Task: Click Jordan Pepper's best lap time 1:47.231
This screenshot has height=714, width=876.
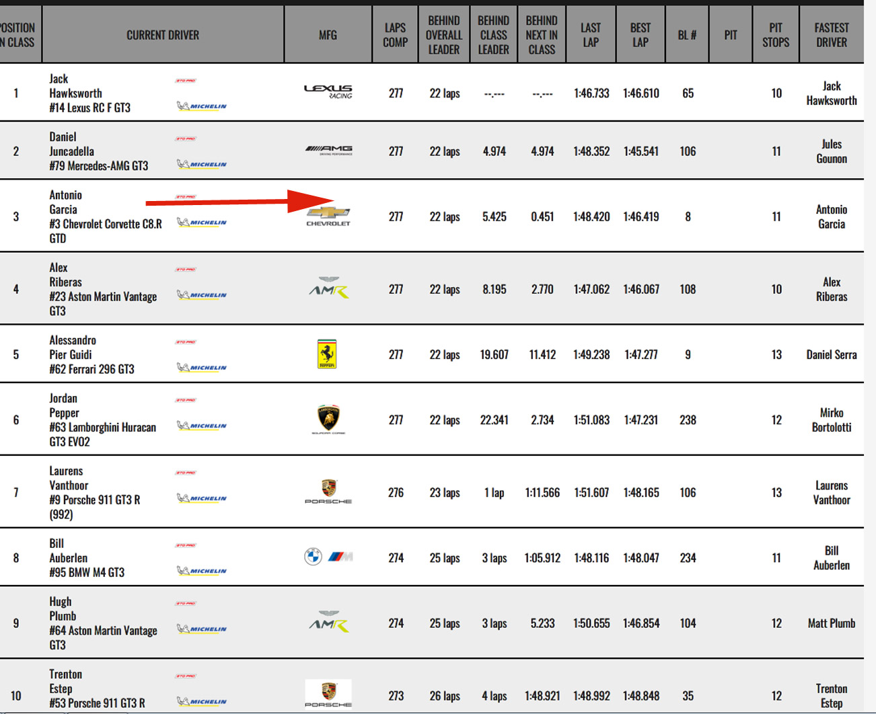Action: point(641,420)
